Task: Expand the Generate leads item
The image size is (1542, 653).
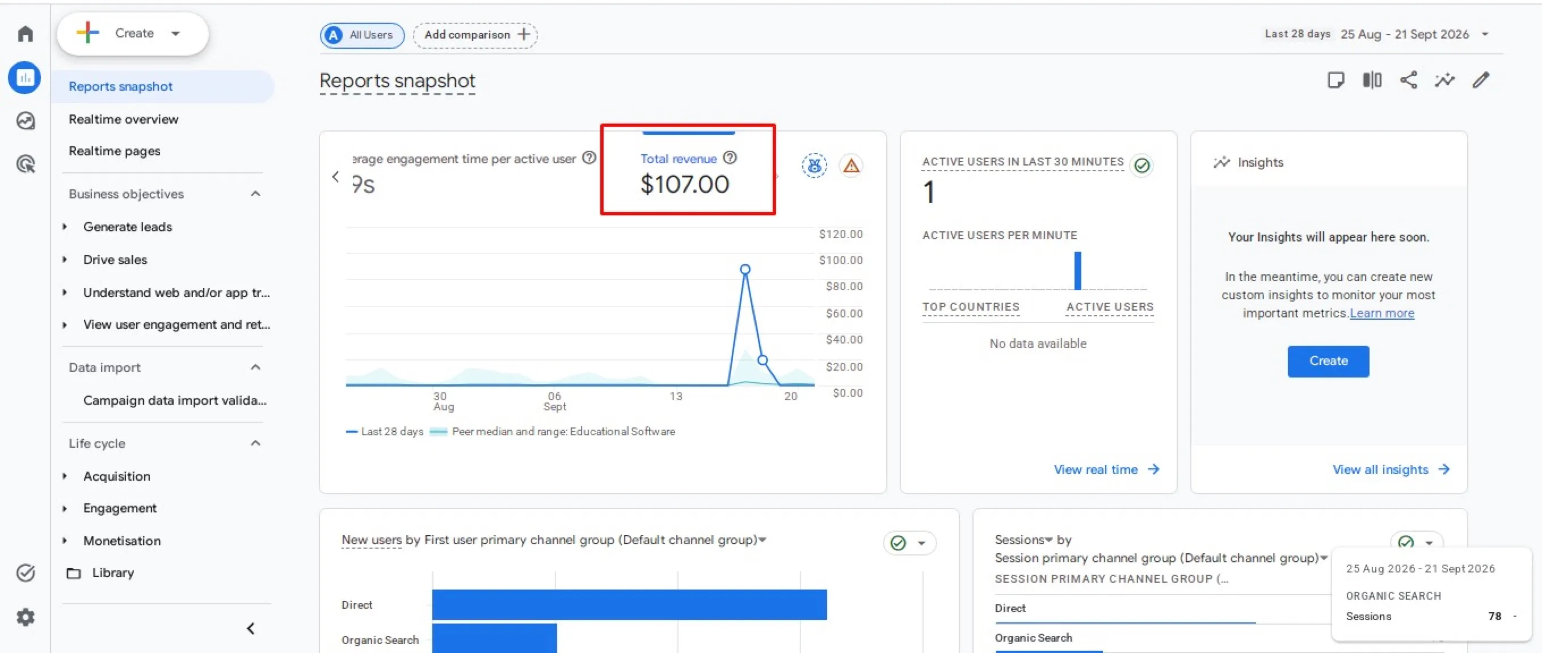Action: (65, 227)
